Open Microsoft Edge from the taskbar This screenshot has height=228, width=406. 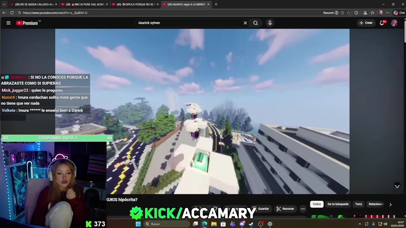205,224
